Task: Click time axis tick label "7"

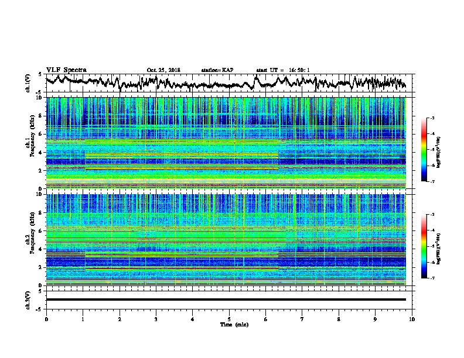Action: click(302, 319)
